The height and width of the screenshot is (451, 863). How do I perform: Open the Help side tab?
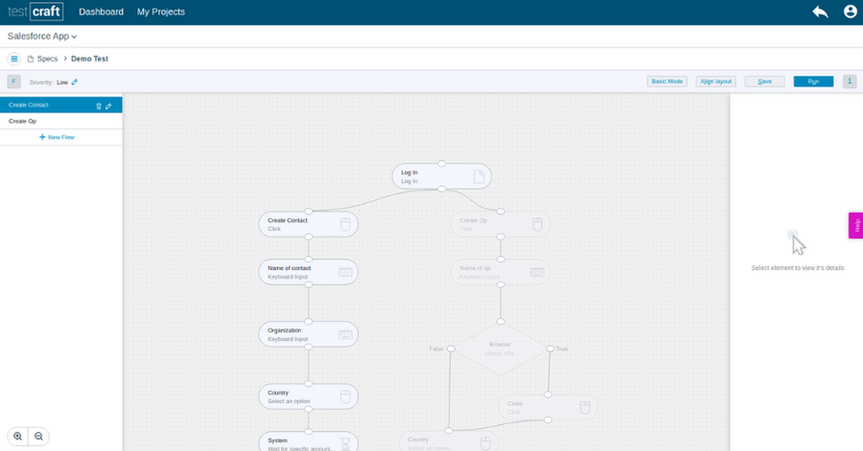point(856,225)
